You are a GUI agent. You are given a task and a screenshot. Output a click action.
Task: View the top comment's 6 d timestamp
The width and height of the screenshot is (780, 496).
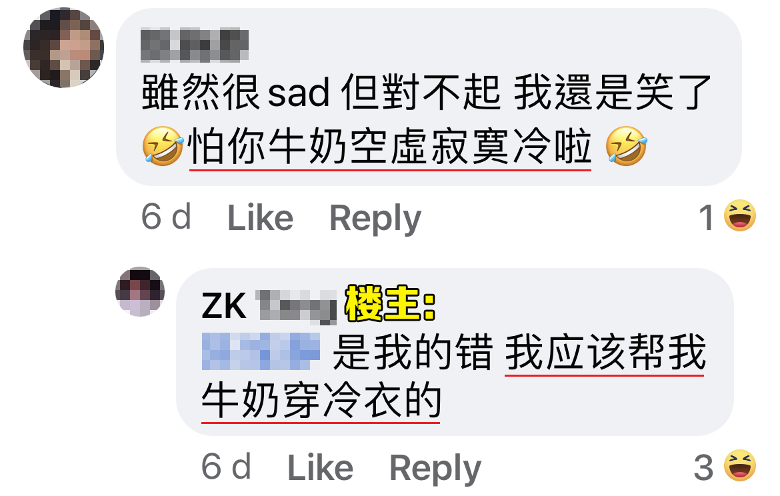(x=166, y=217)
